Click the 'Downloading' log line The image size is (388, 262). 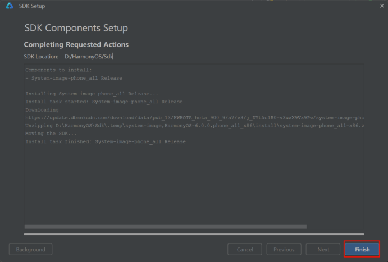coord(42,110)
